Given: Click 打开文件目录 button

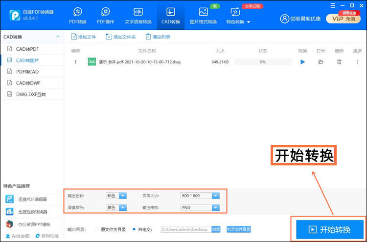Looking at the screenshot, I should (238, 229).
